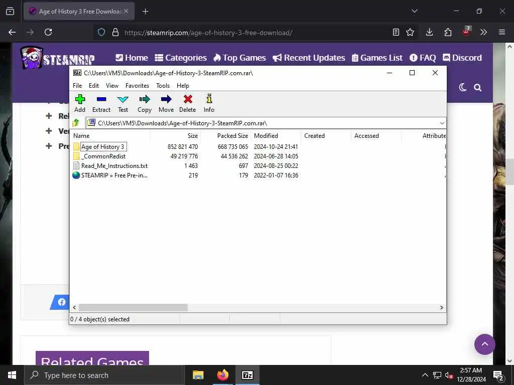Screen dimensions: 514x385
Task: Open the Tools menu
Action: pos(163,85)
